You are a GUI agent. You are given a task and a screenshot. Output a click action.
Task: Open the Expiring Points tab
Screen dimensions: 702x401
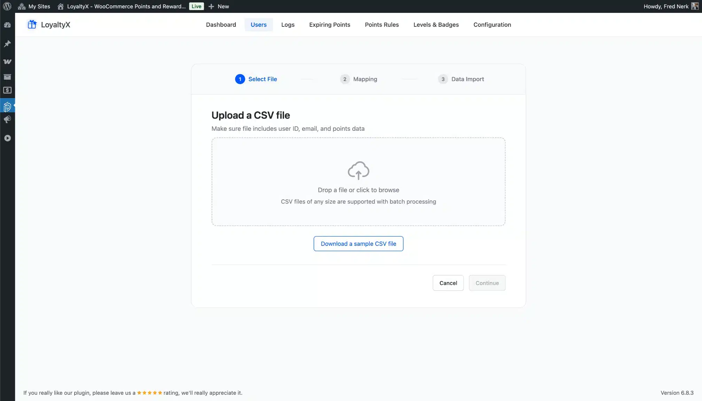(x=329, y=25)
